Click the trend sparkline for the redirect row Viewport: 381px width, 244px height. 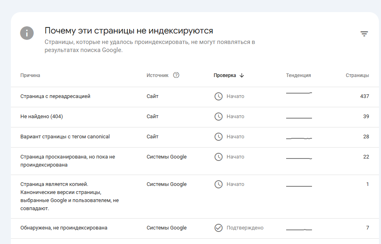pos(299,94)
